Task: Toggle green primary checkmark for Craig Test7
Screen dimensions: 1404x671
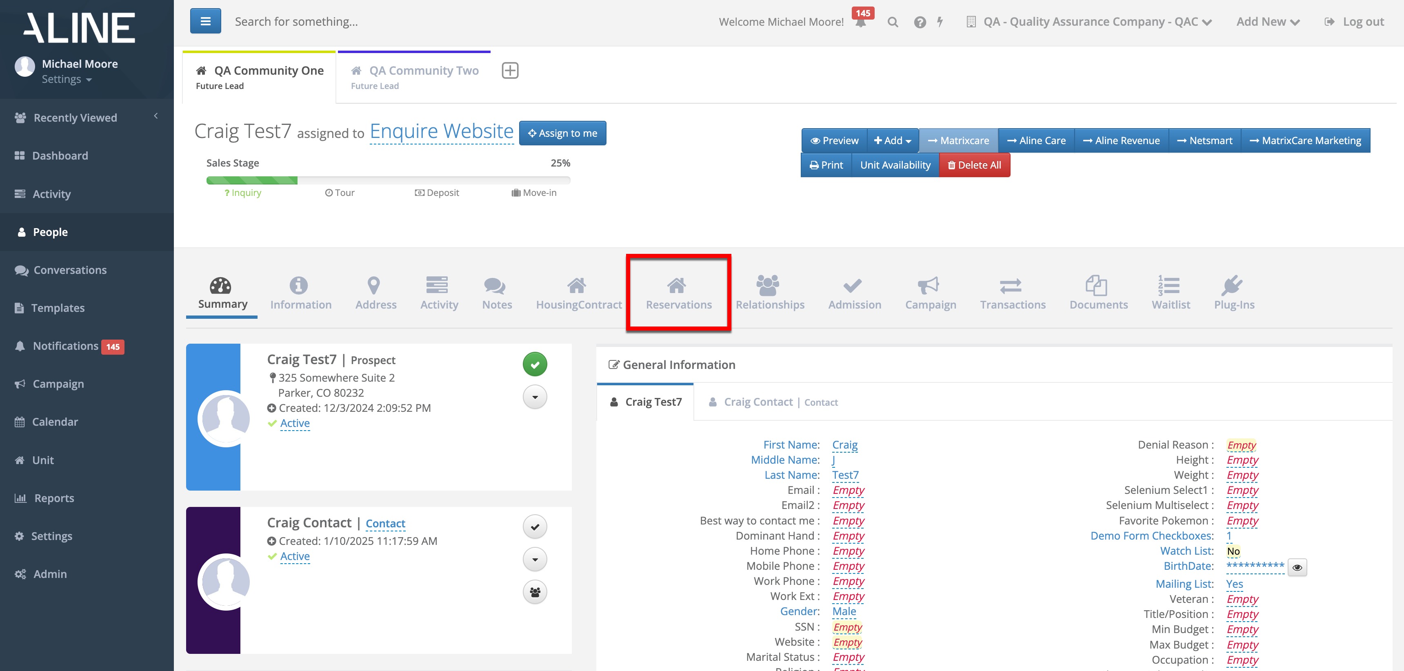Action: coord(535,364)
